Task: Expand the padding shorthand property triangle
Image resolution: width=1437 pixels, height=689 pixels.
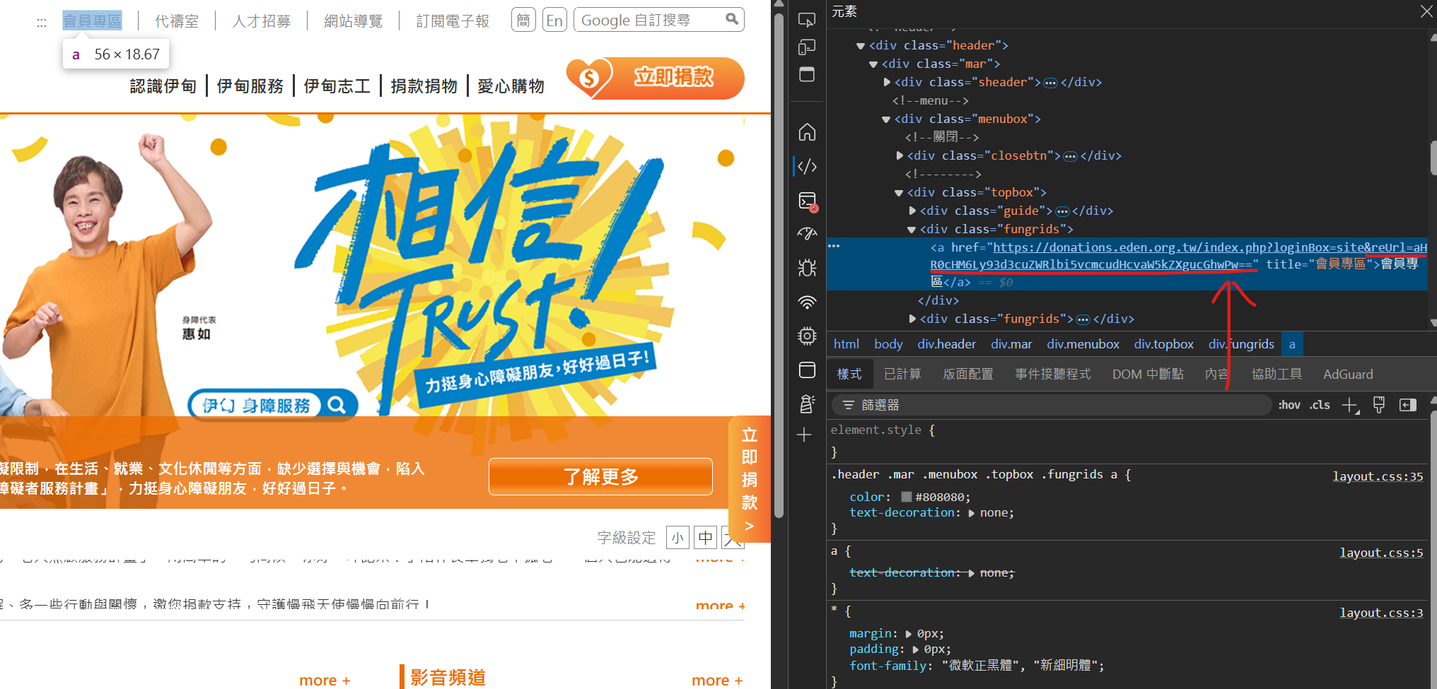Action: (916, 649)
